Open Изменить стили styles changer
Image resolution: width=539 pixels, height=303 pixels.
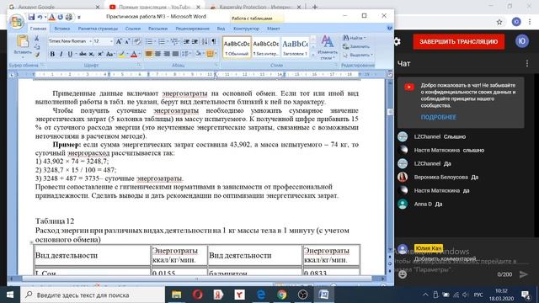coord(327,47)
